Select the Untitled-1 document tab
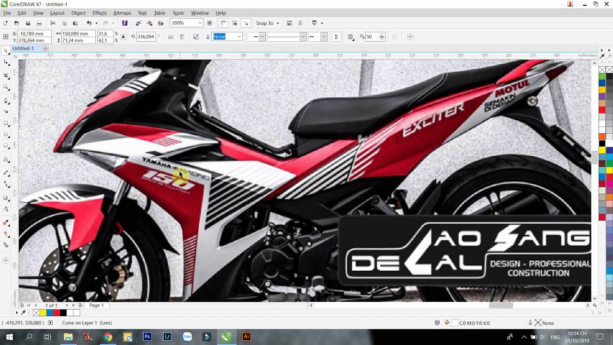The image size is (613, 345). (x=23, y=48)
